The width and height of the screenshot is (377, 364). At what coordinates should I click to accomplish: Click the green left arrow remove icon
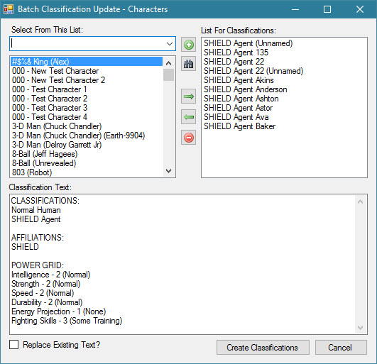[x=189, y=117]
